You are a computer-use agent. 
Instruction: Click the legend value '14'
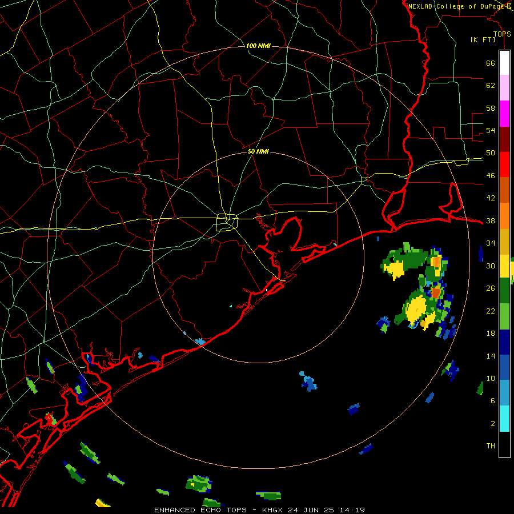[x=491, y=356]
